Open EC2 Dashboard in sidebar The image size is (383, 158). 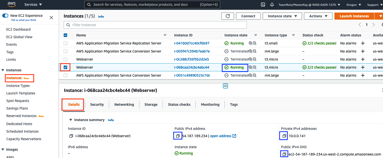18,29
